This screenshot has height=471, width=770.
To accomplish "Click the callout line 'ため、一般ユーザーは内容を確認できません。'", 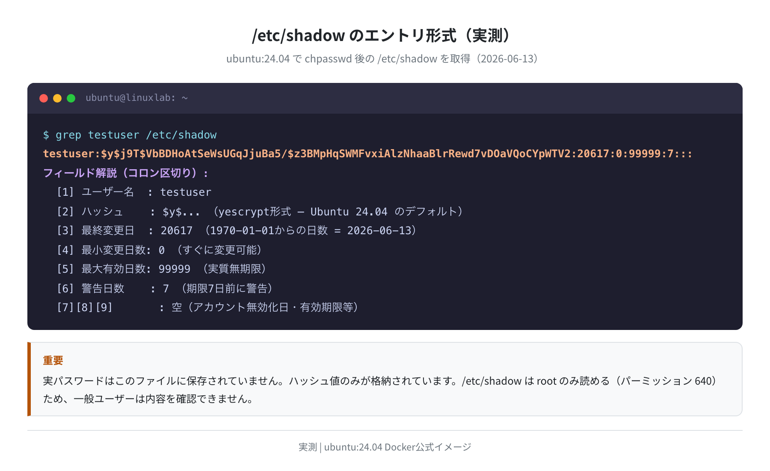I will 149,399.
